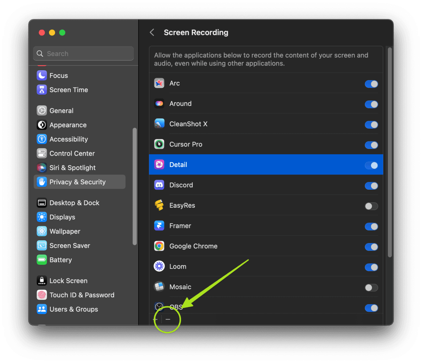Go back with the chevron arrow
Screen dimensions: 422x363
tap(152, 33)
